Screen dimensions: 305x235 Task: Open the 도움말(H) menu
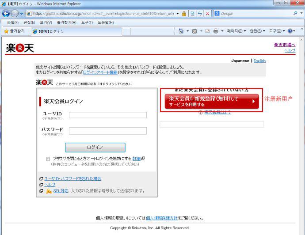coord(106,23)
